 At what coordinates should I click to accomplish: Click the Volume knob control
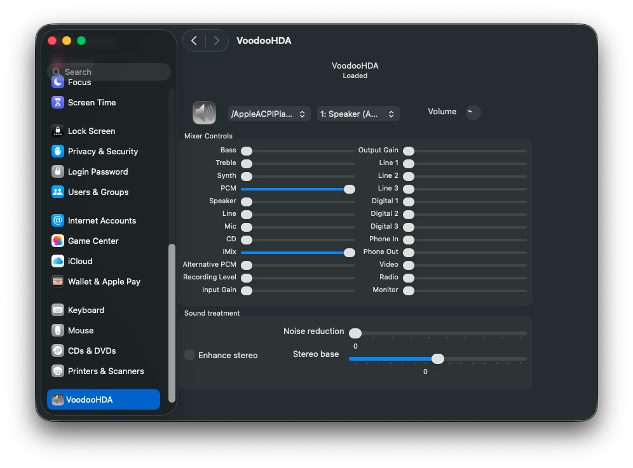click(x=473, y=112)
